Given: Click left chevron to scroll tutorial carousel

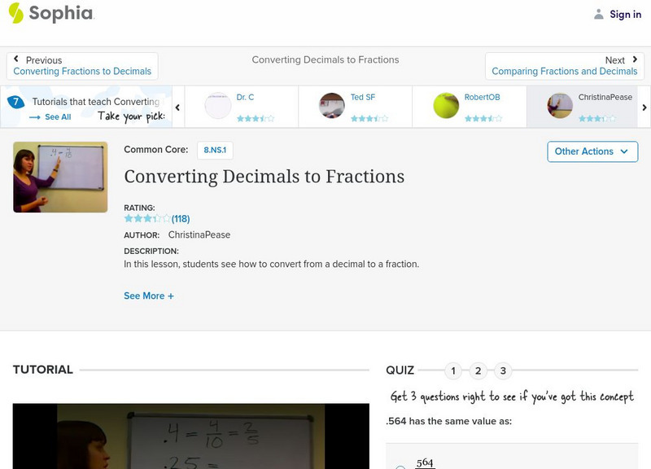Looking at the screenshot, I should point(177,106).
